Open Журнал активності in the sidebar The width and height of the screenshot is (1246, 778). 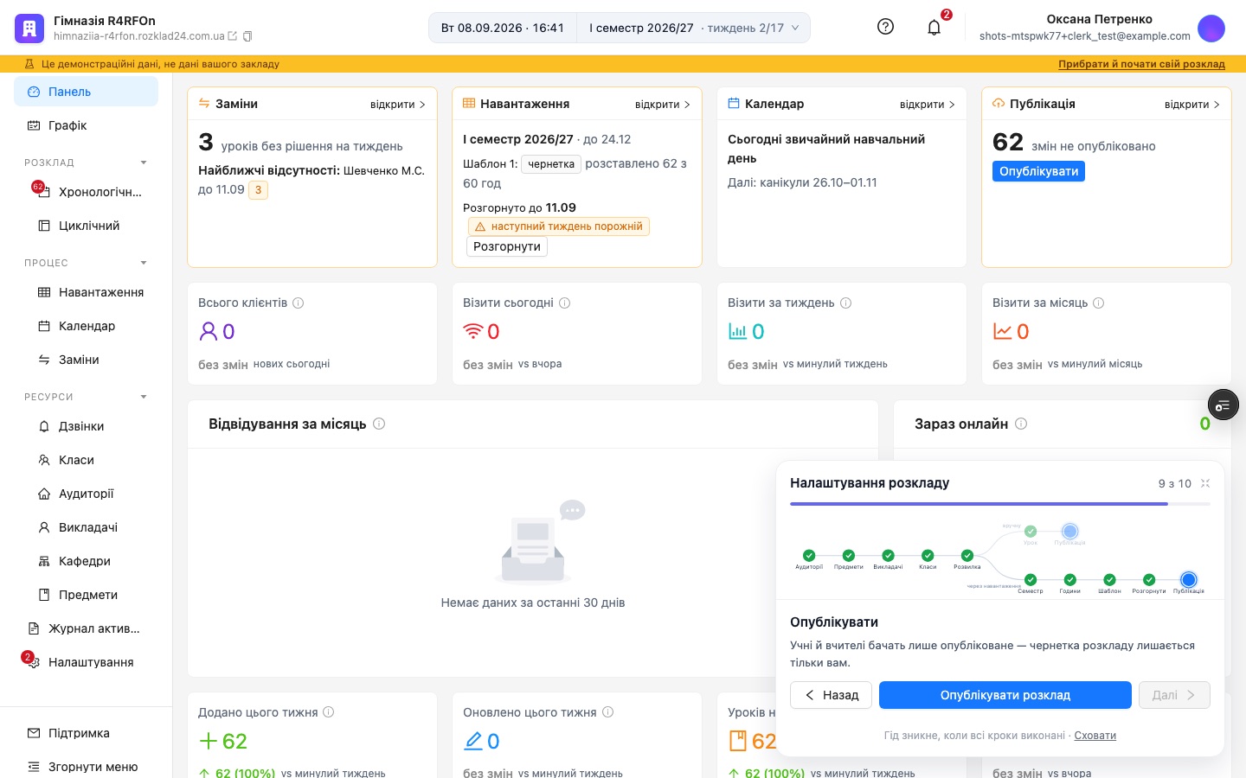tap(86, 628)
